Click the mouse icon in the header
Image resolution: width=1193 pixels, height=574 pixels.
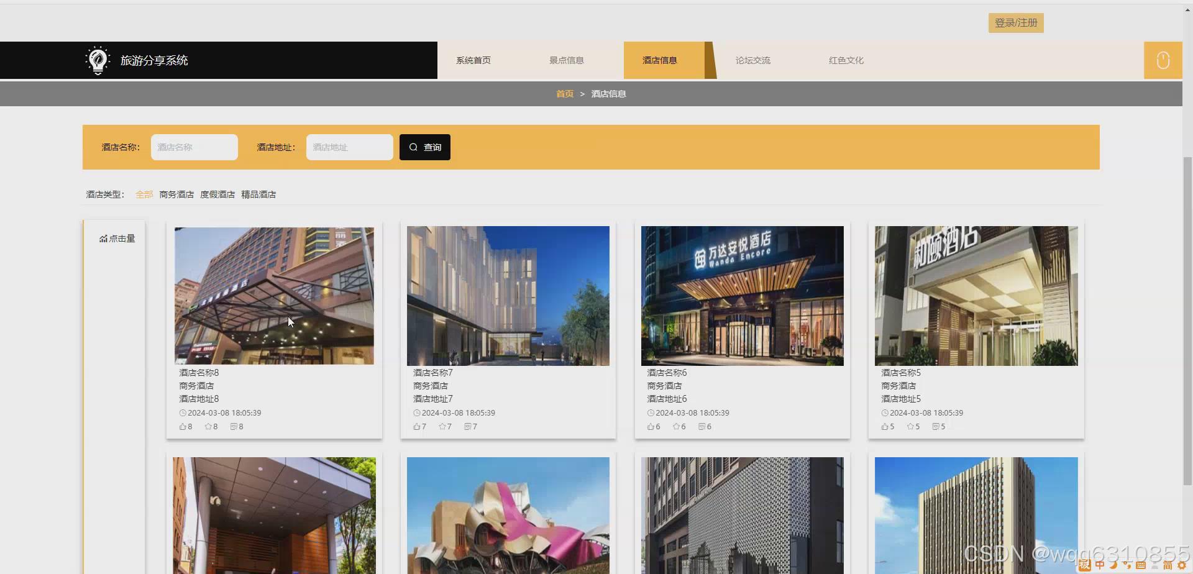(x=1163, y=60)
